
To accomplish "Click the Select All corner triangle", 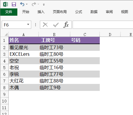I will pos(6,34).
